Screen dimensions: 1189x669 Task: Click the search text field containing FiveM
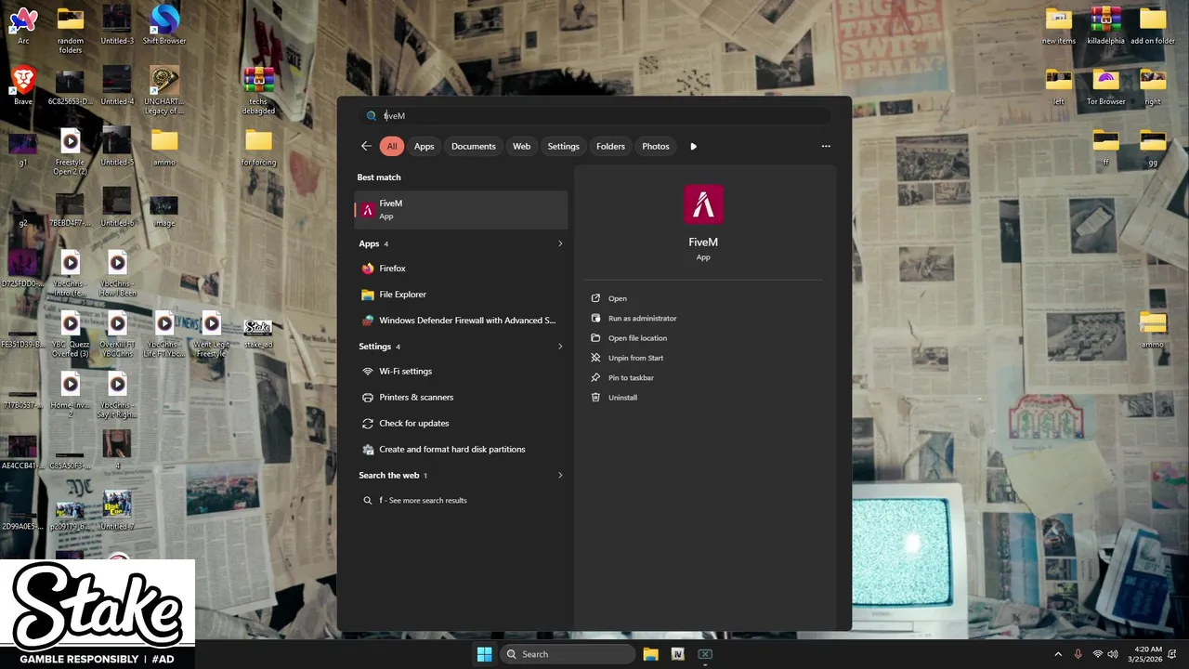(x=594, y=116)
